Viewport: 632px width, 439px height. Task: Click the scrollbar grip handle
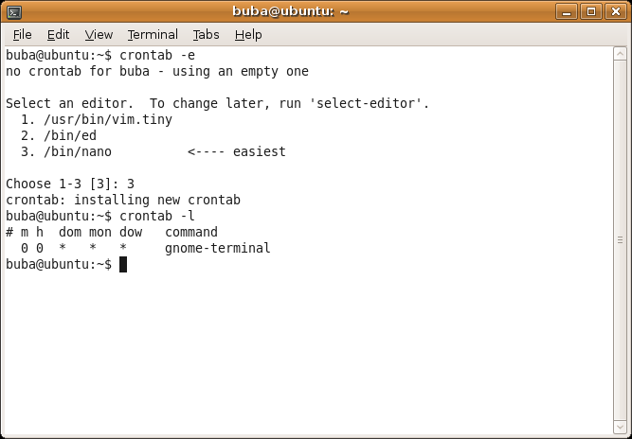pyautogui.click(x=620, y=240)
